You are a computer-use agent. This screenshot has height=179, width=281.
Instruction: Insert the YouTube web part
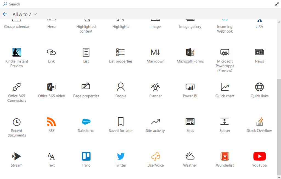tap(259, 157)
